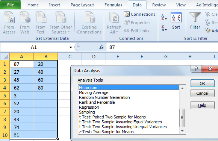Image resolution: width=218 pixels, height=141 pixels.
Task: Switch to the Page Layout tab
Action: pyautogui.click(x=82, y=5)
